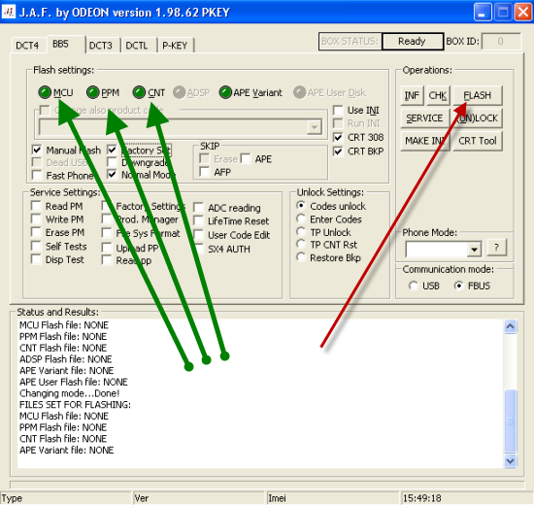
Task: Open the CRT Tool
Action: (x=478, y=141)
